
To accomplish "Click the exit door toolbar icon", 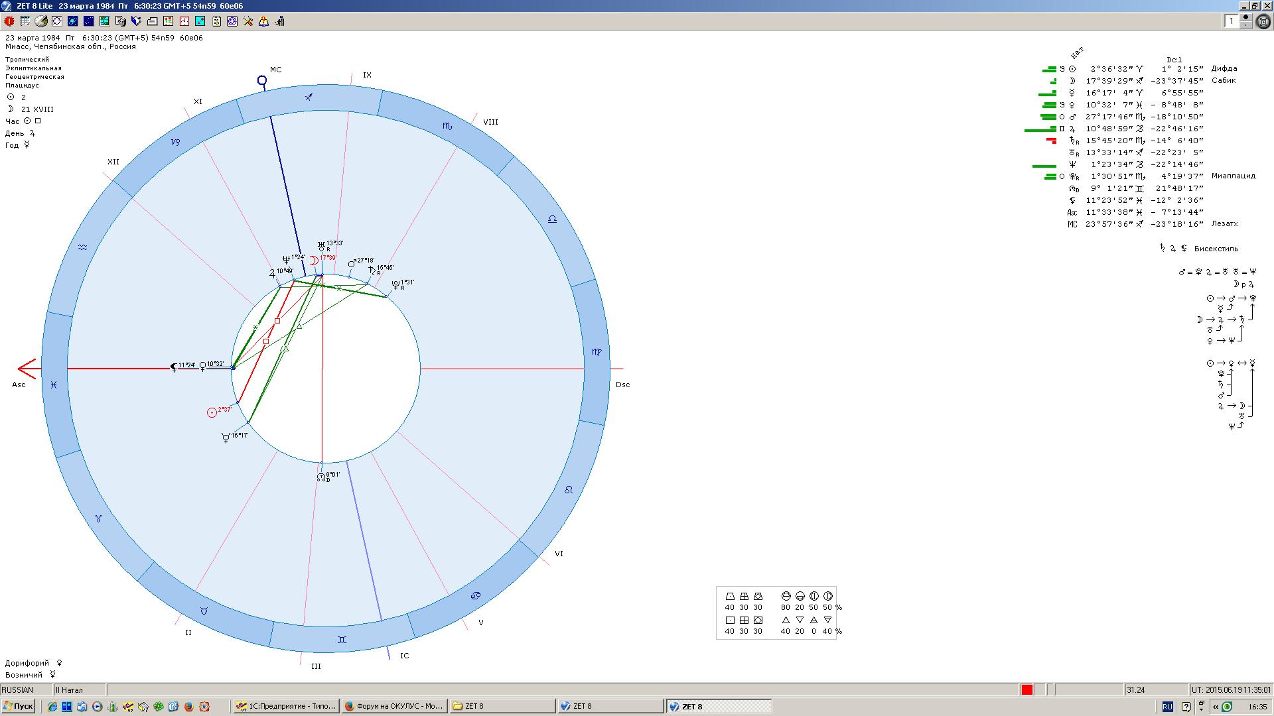I will (279, 21).
